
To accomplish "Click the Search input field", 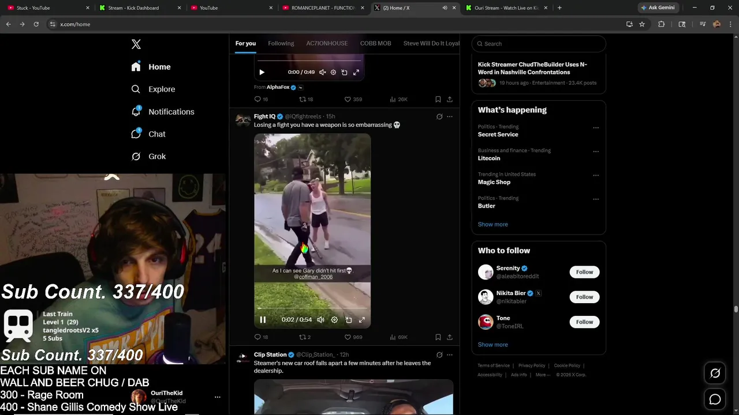I will [539, 44].
